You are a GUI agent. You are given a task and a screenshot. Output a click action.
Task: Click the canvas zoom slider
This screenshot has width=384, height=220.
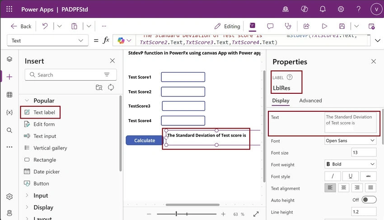pyautogui.click(x=187, y=214)
